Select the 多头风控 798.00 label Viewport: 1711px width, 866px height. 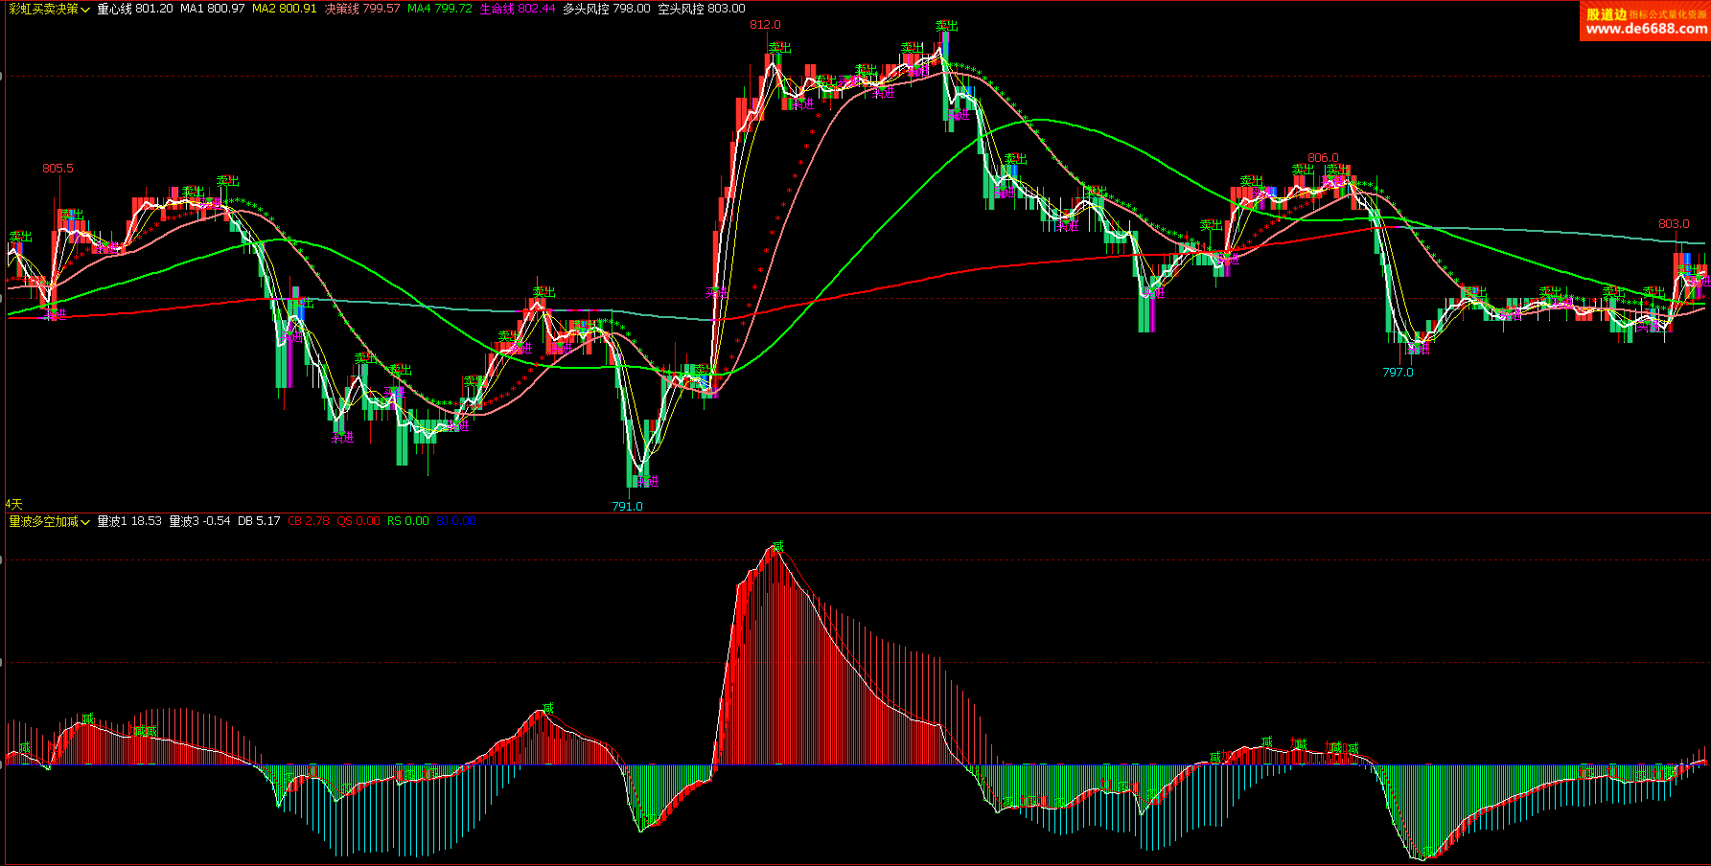pos(606,9)
